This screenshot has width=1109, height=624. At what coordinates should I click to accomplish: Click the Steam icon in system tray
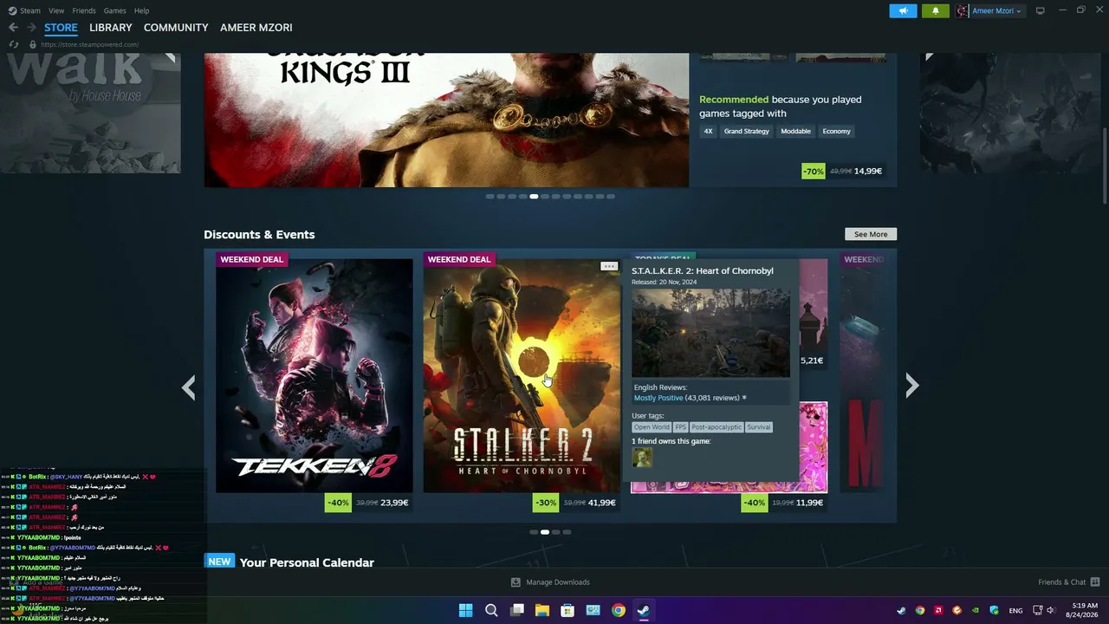pos(901,610)
